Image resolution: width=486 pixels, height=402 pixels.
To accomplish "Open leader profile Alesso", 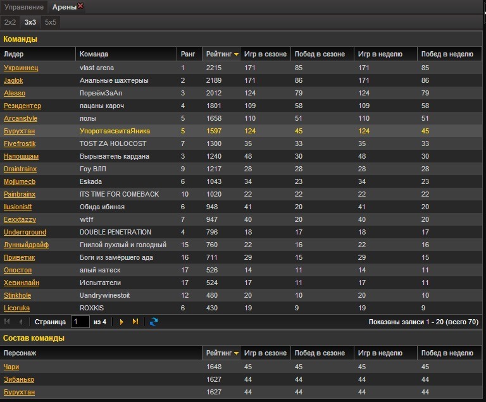I will [x=15, y=93].
